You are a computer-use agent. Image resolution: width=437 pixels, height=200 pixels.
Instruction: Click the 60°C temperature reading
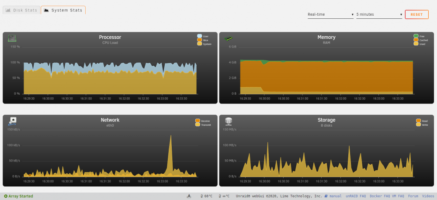pyautogui.click(x=207, y=196)
